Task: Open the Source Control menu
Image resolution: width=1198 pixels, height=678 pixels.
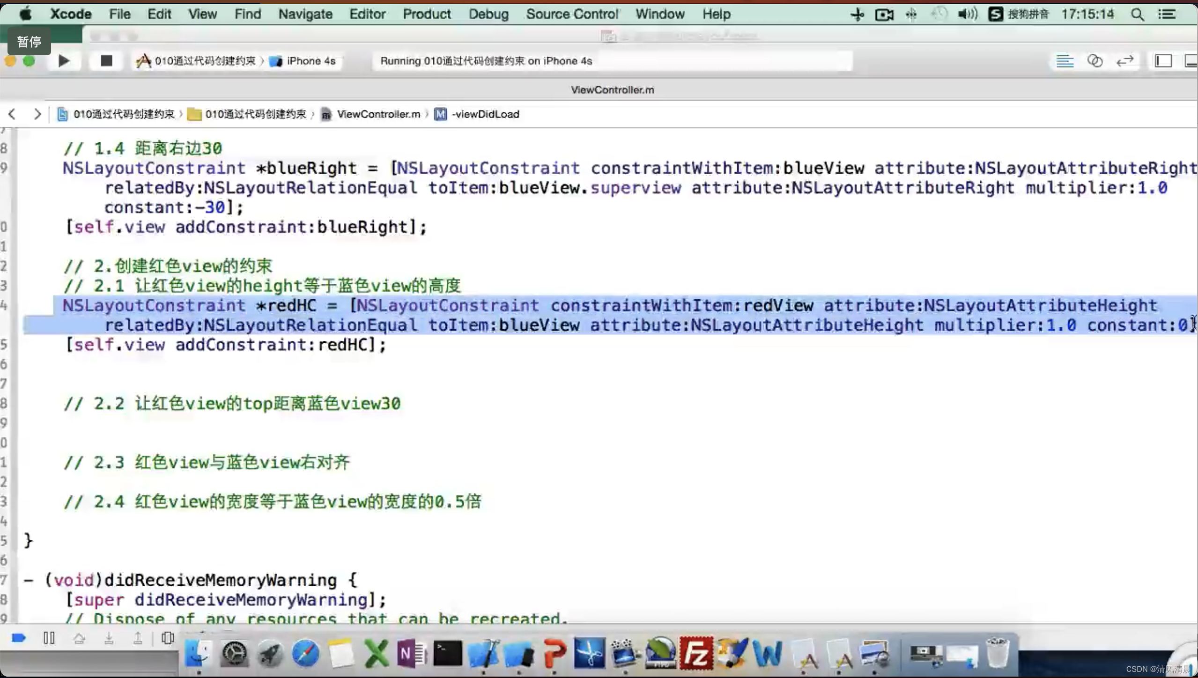Action: [571, 14]
